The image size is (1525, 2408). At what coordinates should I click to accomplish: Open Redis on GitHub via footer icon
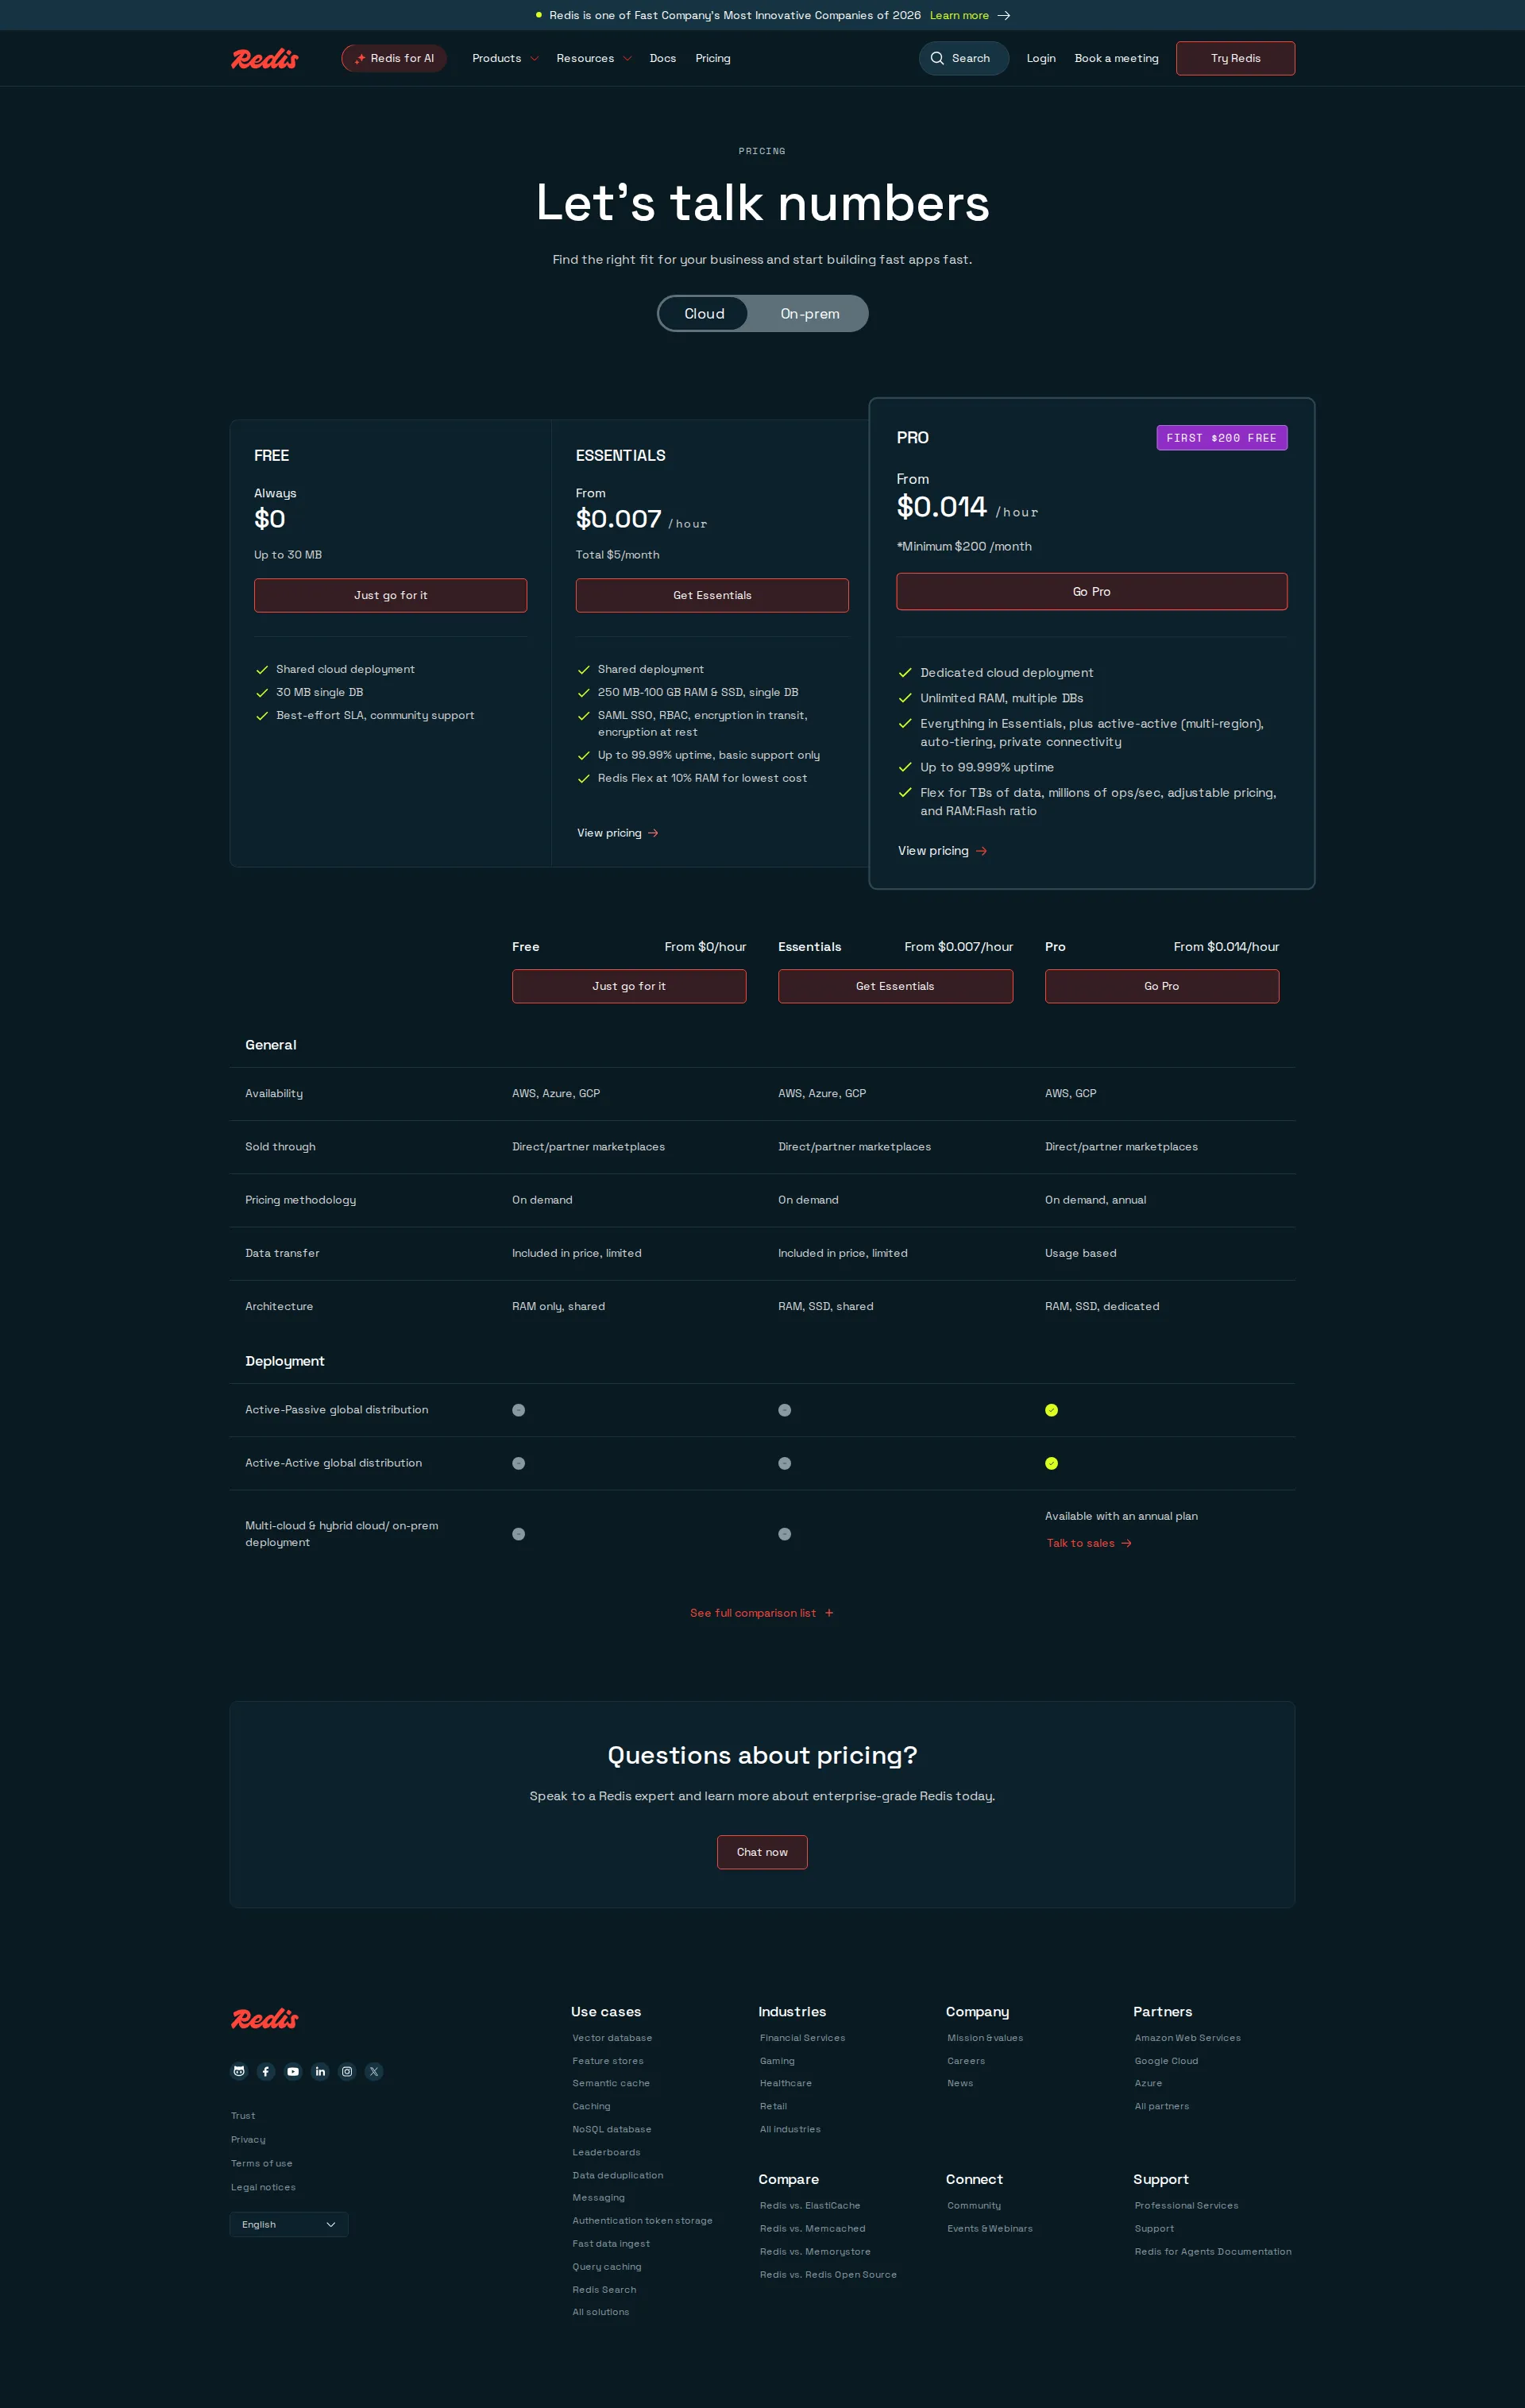tap(239, 2071)
